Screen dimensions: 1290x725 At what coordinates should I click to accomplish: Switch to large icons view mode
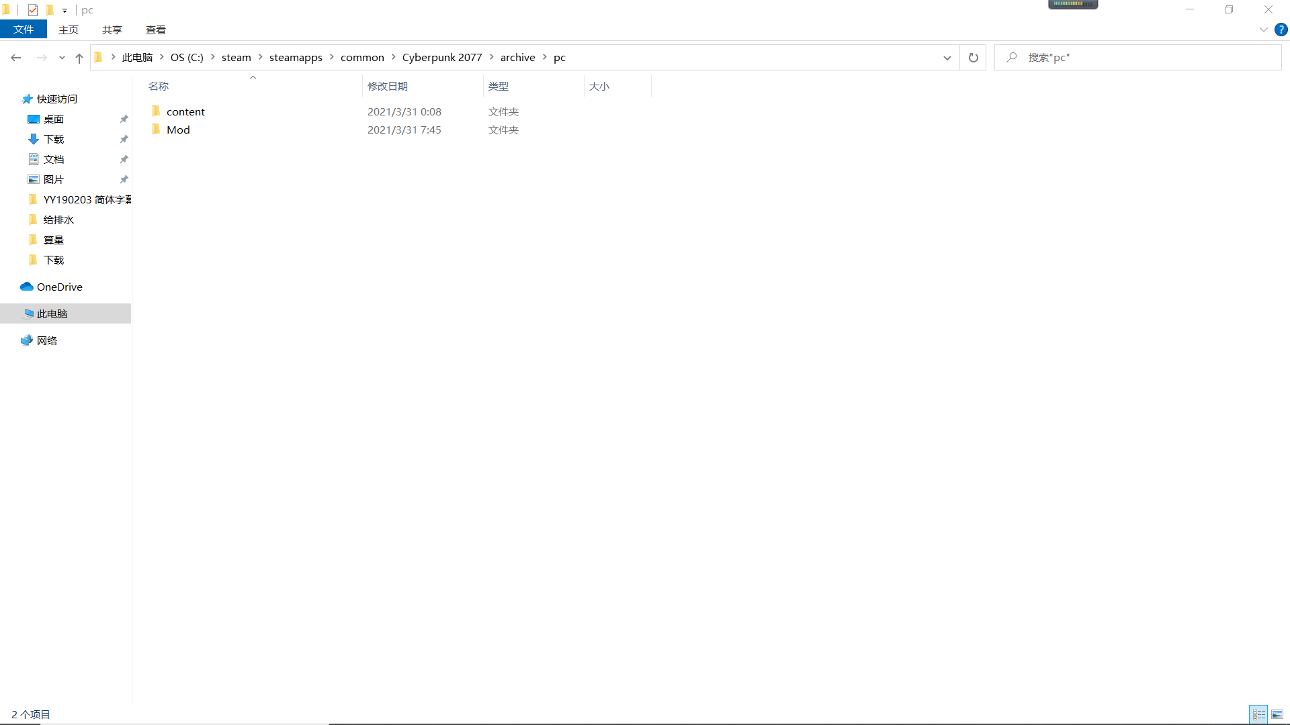[x=1277, y=714]
